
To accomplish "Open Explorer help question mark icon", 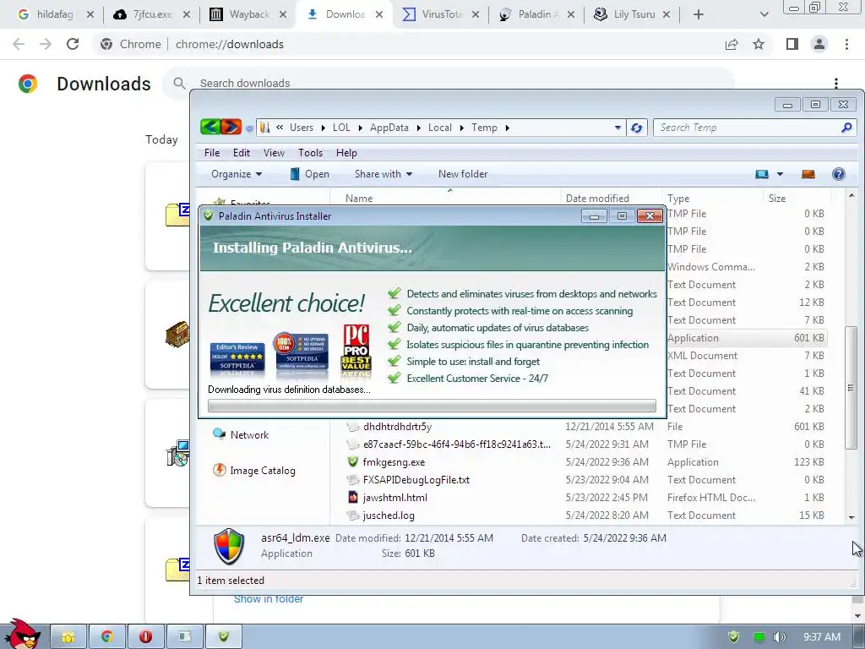I will 839,174.
